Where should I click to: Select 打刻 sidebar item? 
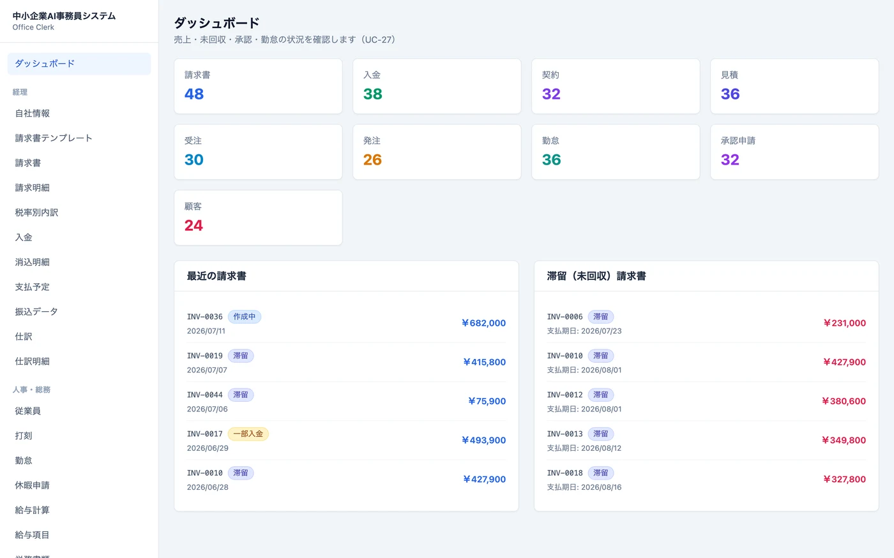[x=79, y=436]
